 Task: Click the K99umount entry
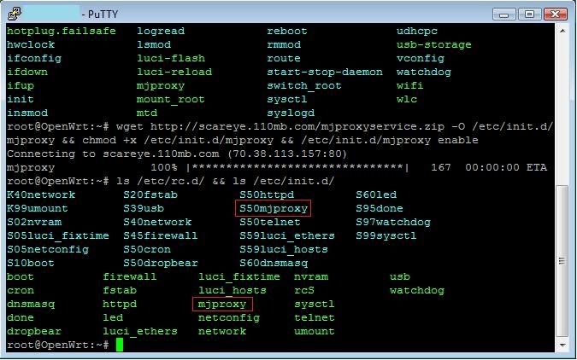(37, 208)
